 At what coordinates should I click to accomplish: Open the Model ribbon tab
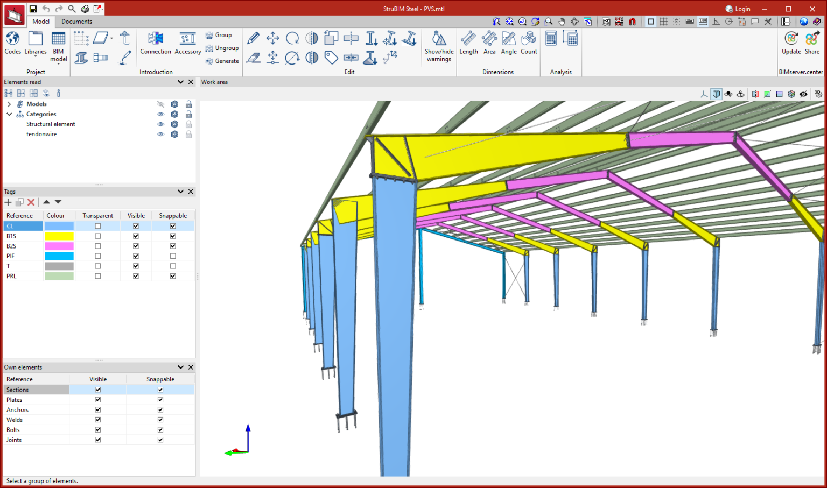point(40,22)
